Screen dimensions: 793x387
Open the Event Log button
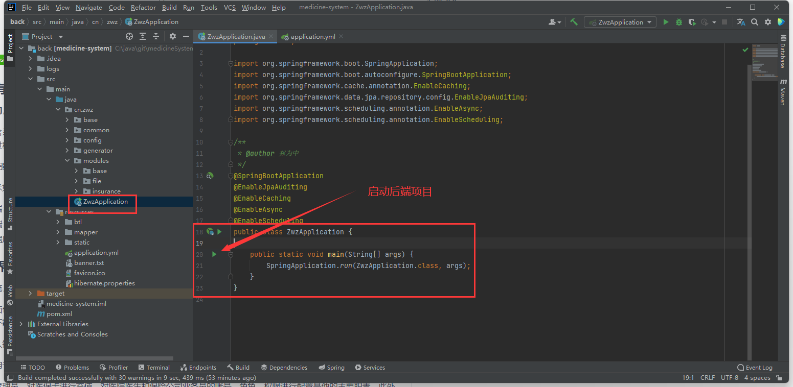755,368
